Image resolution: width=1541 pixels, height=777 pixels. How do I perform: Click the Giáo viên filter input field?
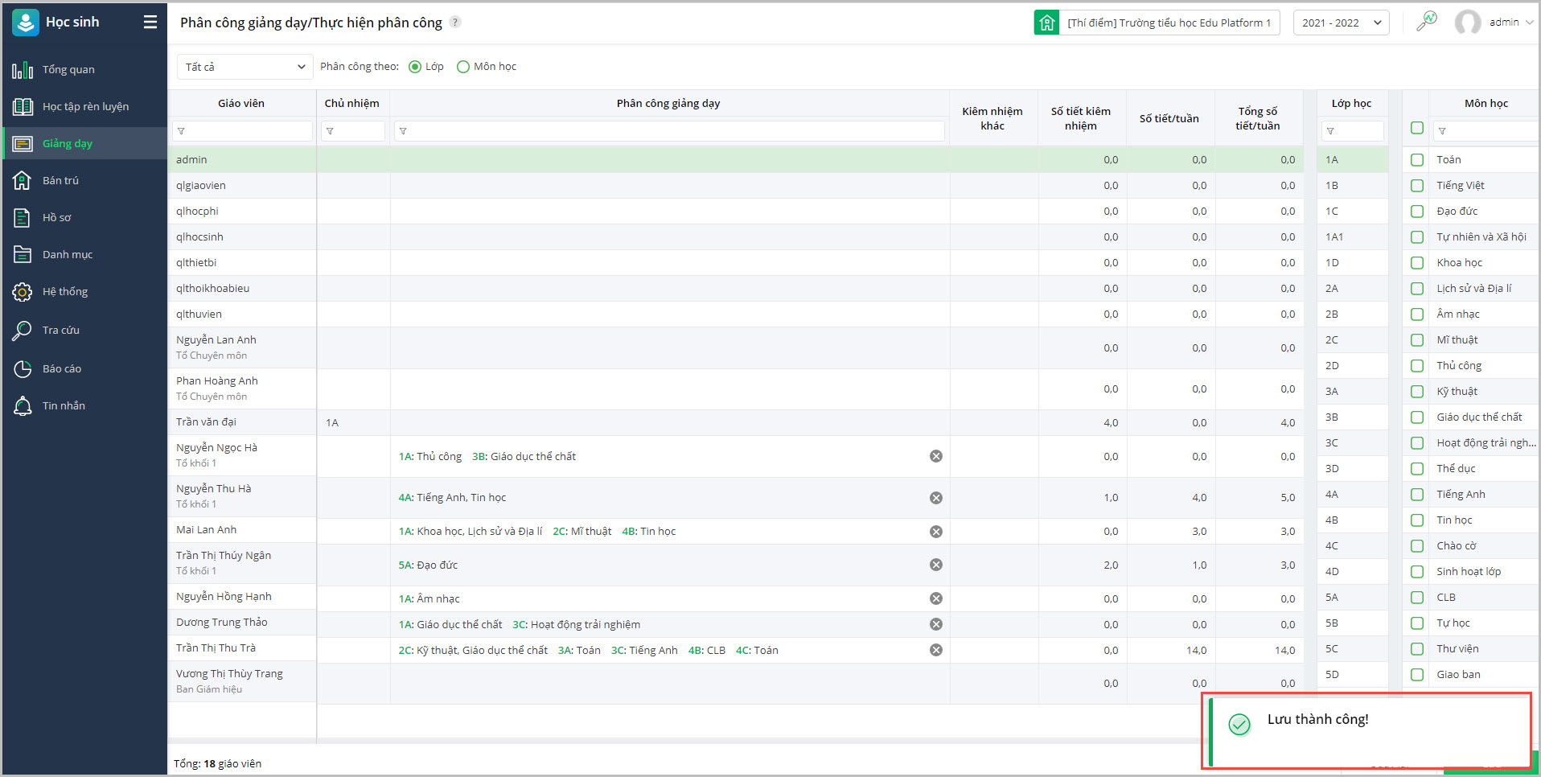point(243,131)
